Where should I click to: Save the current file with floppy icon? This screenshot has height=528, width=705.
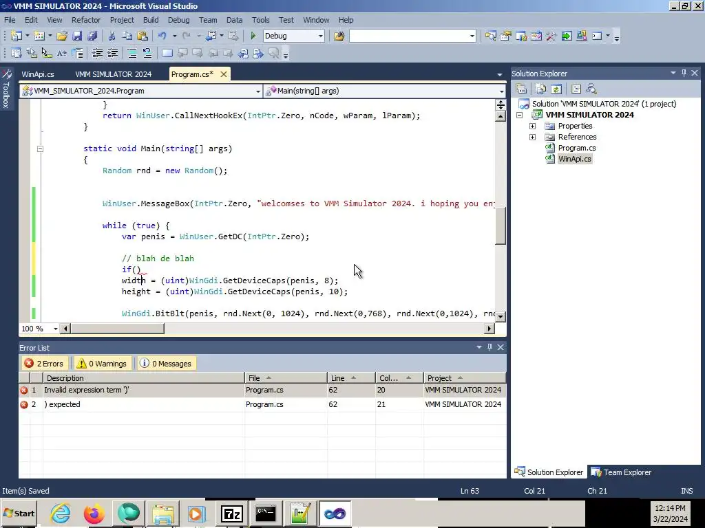click(77, 36)
